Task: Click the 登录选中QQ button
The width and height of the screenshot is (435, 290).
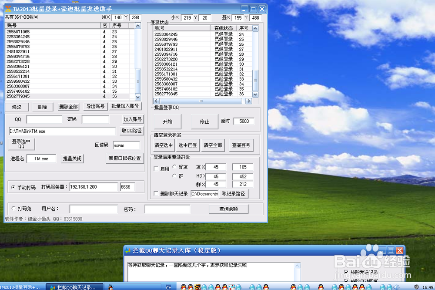Action: point(21,144)
